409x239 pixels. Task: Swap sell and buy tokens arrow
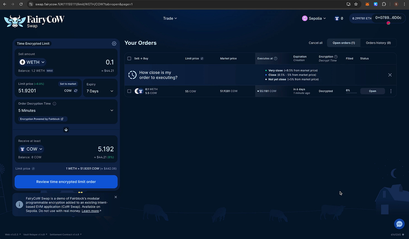[x=66, y=129]
